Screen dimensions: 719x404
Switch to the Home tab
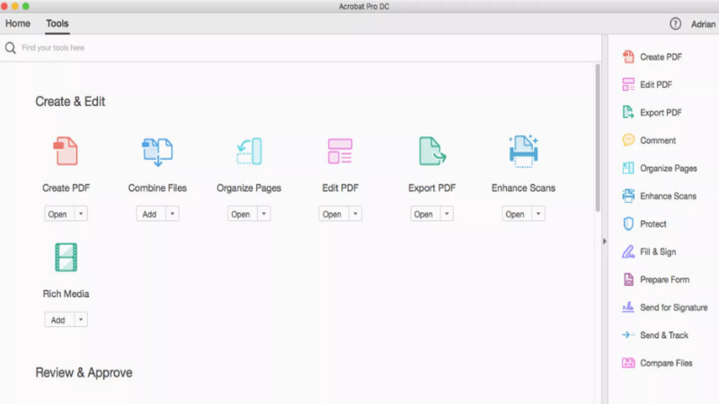pyautogui.click(x=18, y=24)
